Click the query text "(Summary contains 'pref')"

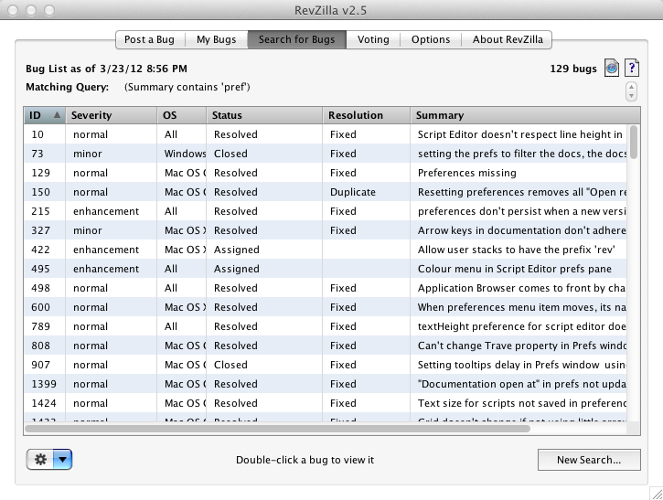[187, 87]
